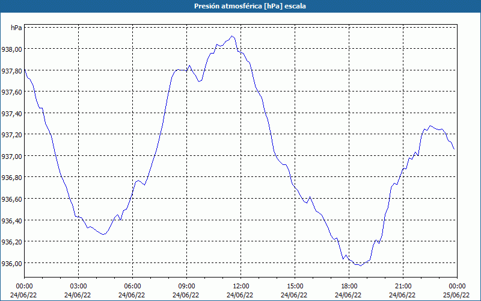Select the 936,80 y-axis value
This screenshot has width=481, height=301.
[11, 178]
